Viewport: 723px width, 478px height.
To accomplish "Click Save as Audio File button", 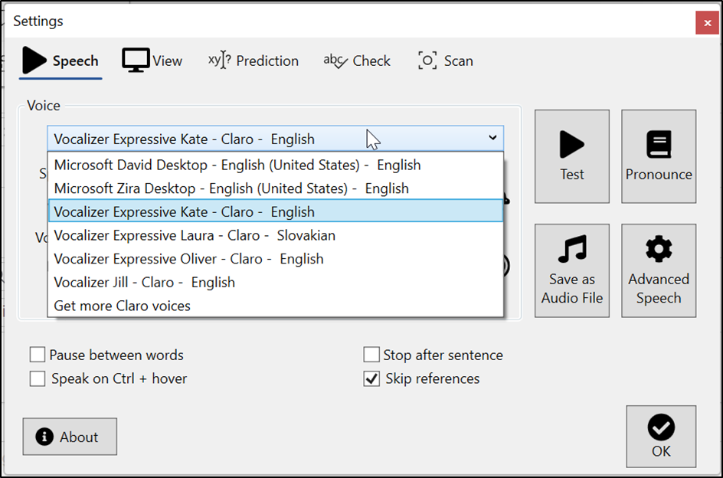I will (x=571, y=270).
